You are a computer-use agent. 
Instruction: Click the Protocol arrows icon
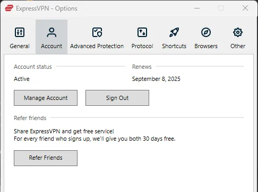pyautogui.click(x=142, y=32)
